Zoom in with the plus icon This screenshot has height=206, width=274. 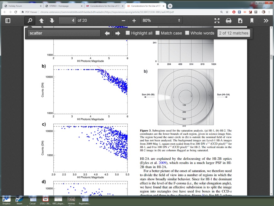pyautogui.click(x=134, y=21)
